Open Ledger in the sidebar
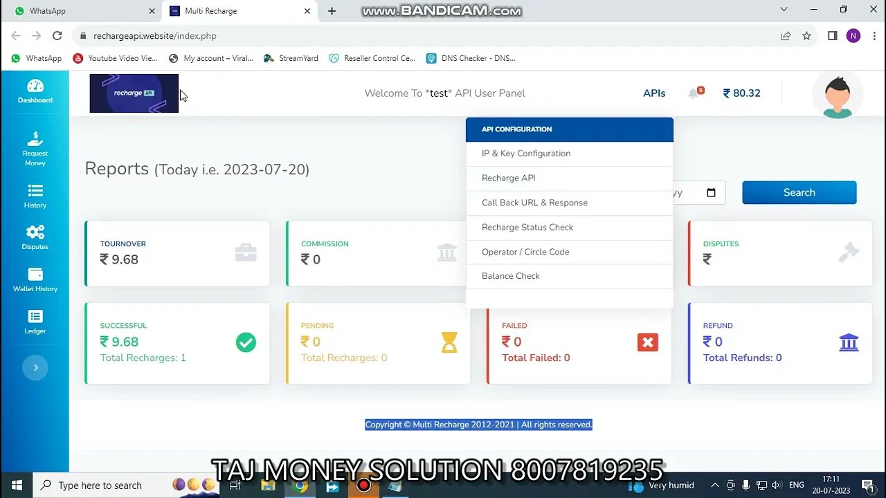This screenshot has height=498, width=886. click(x=35, y=322)
